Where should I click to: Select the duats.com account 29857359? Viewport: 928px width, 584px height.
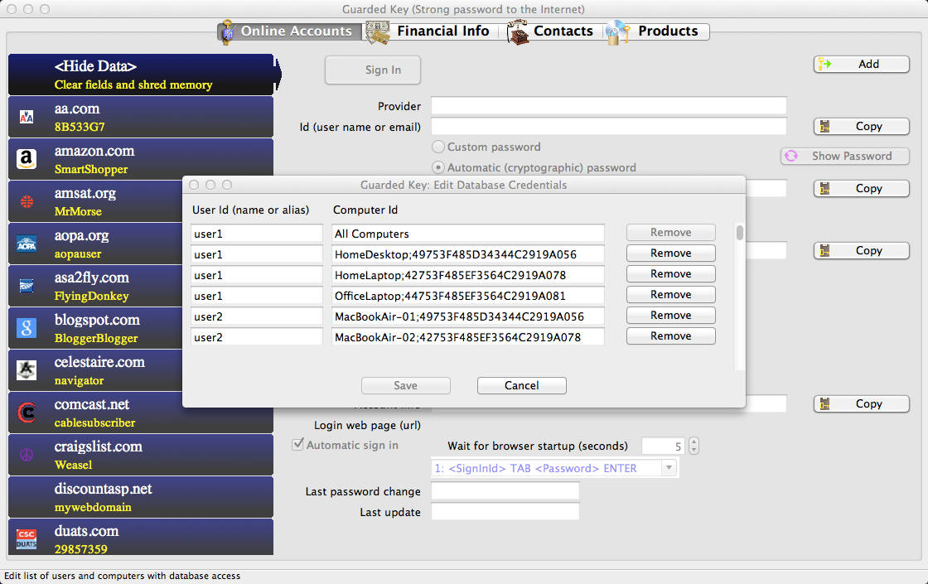pyautogui.click(x=141, y=538)
